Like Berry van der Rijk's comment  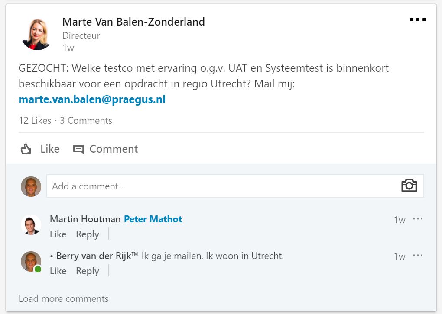pos(58,271)
